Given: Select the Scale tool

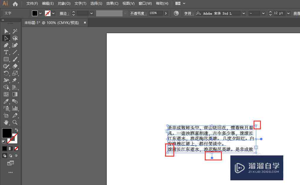Looking at the screenshot, I should (15, 73).
